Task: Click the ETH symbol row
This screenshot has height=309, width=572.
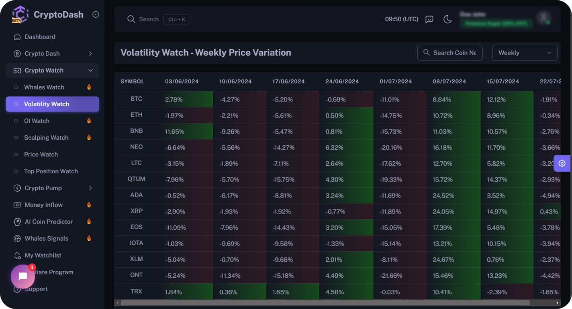Action: coord(137,115)
